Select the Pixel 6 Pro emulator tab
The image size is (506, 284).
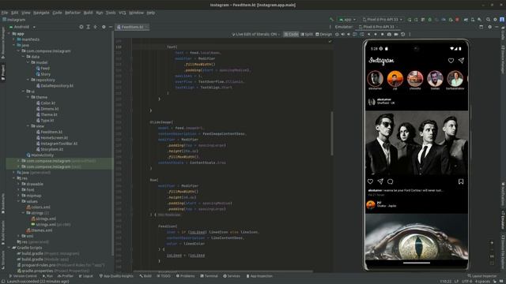click(378, 27)
